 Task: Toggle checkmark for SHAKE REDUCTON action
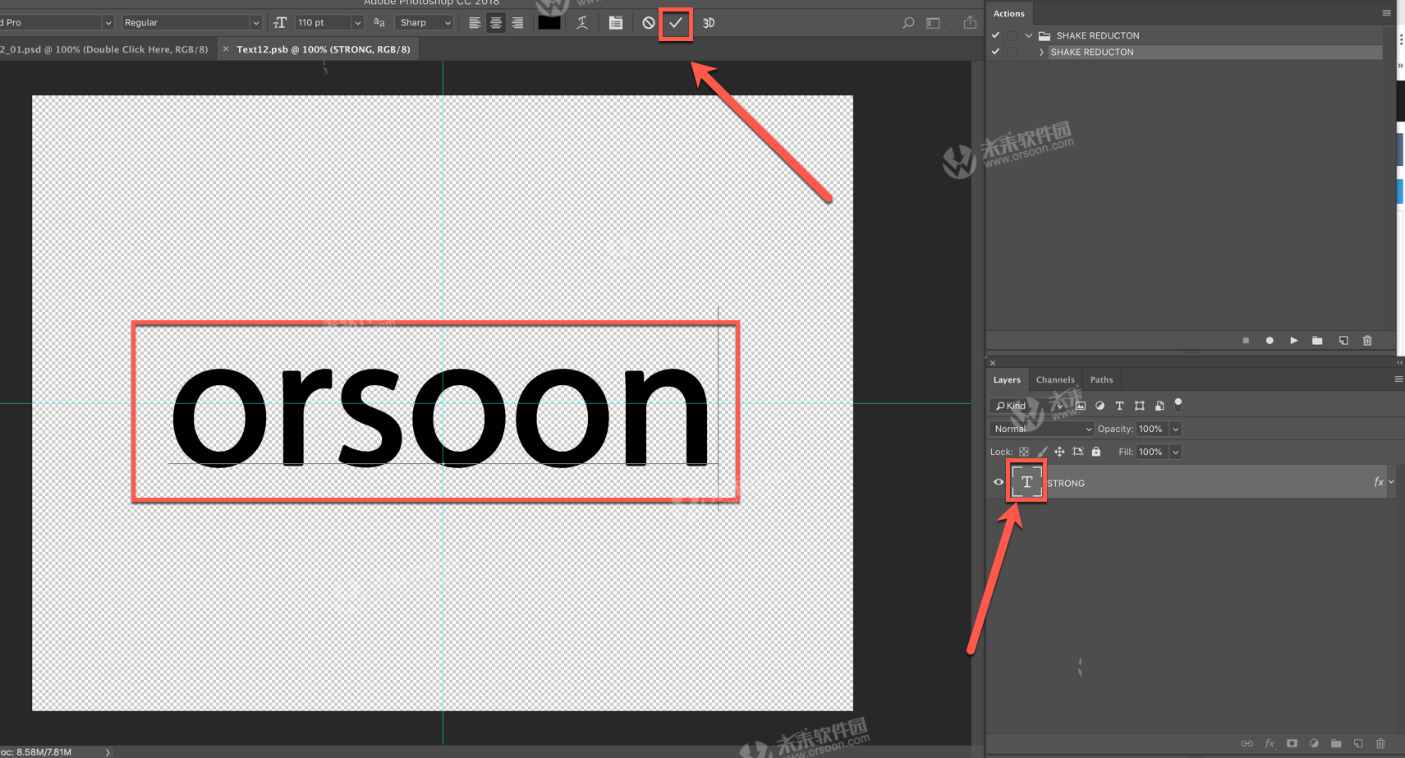996,52
